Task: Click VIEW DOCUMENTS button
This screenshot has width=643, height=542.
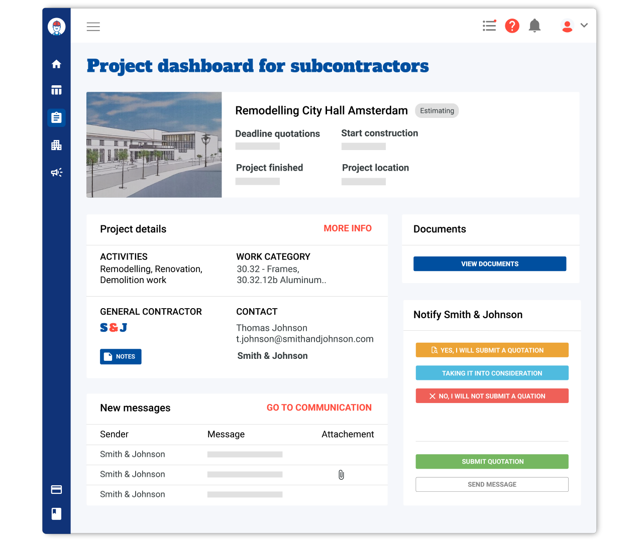Action: tap(490, 264)
